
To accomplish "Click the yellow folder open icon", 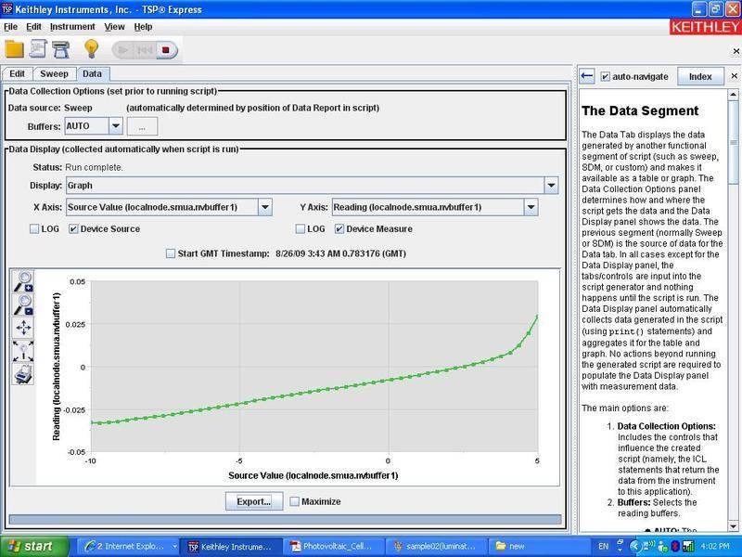I will point(14,48).
